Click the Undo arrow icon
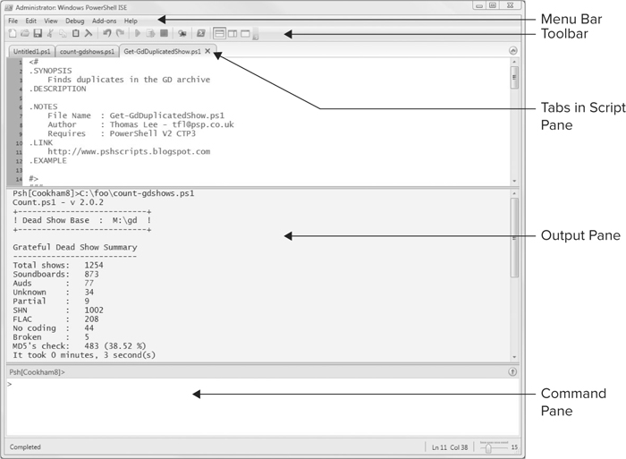Viewport: 626px width, 459px height. tap(106, 34)
